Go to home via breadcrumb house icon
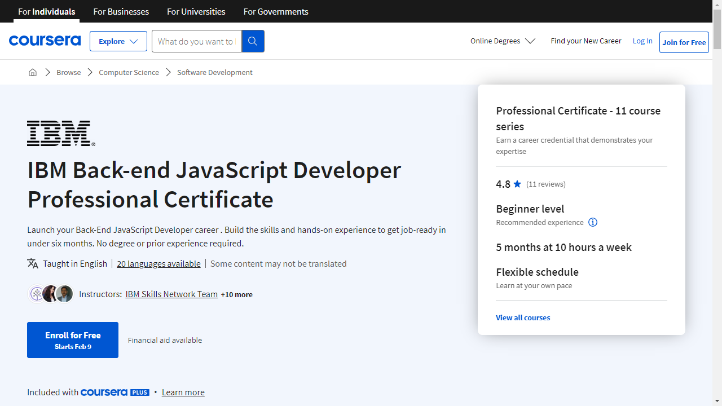This screenshot has width=722, height=406. click(x=33, y=72)
